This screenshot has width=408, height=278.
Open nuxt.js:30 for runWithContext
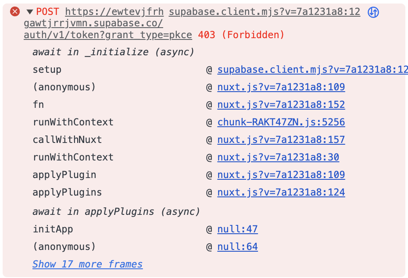pyautogui.click(x=278, y=157)
